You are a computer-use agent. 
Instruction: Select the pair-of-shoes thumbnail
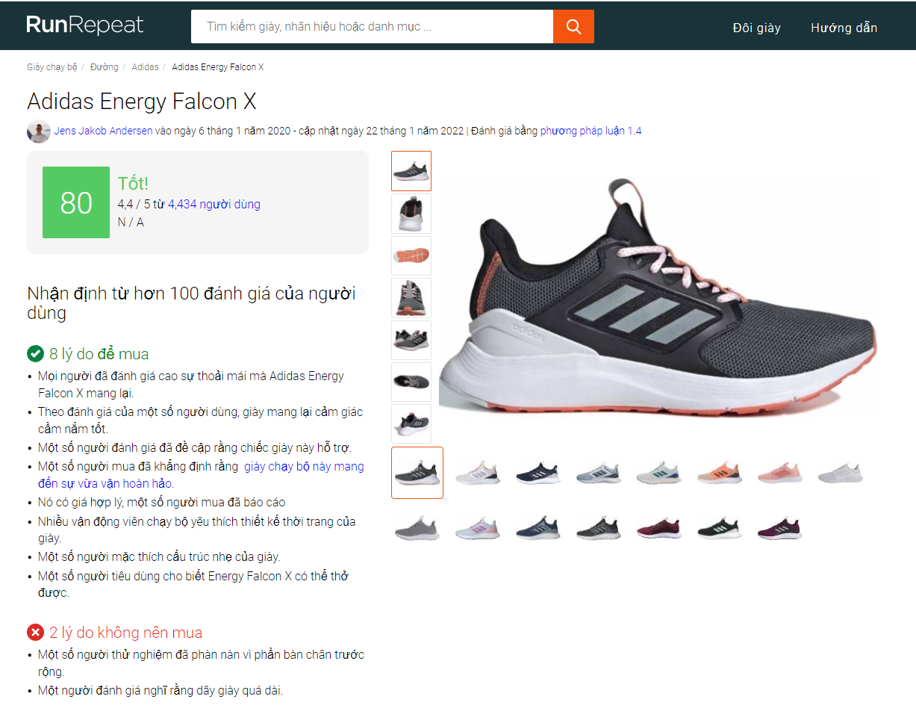tap(411, 340)
